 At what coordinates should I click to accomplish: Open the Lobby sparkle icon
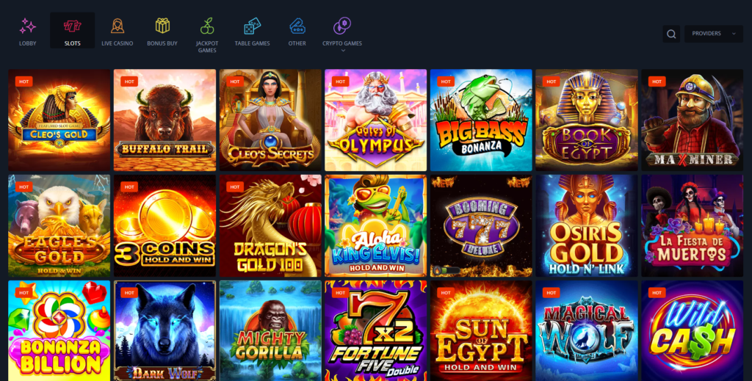[x=27, y=26]
